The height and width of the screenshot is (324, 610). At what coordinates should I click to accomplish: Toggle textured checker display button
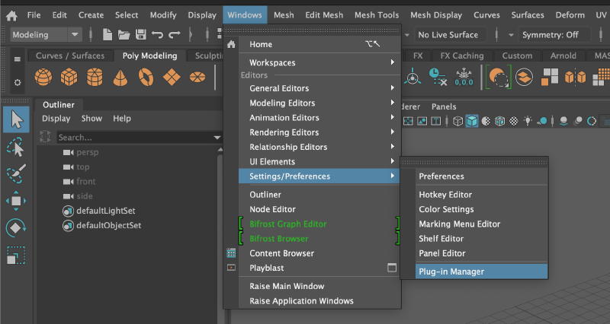pos(514,121)
